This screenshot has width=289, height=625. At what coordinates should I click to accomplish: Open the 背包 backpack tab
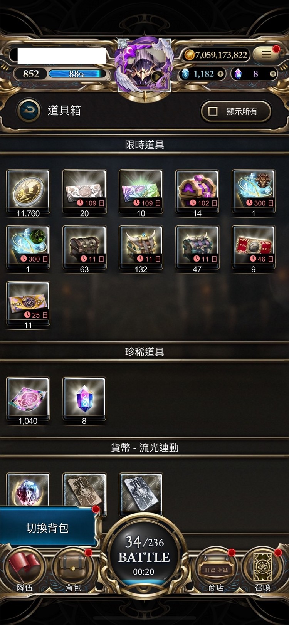73,570
